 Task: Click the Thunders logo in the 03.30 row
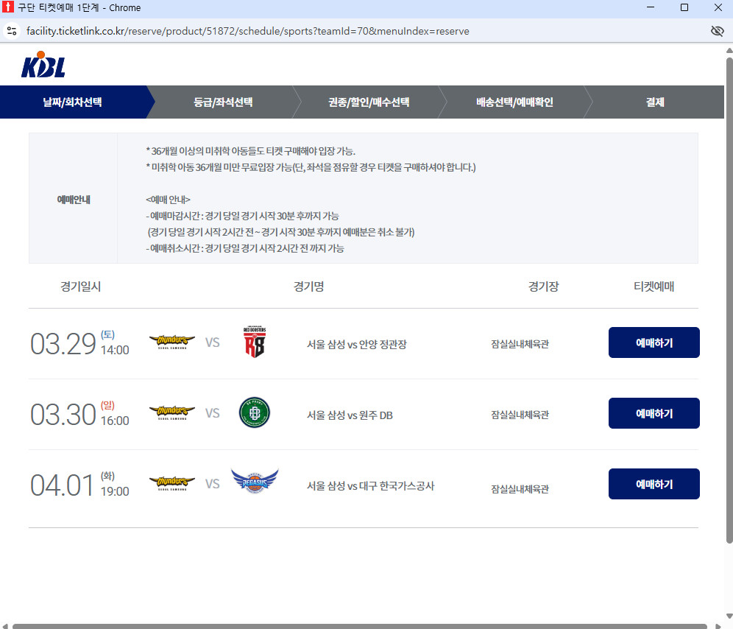coord(171,412)
